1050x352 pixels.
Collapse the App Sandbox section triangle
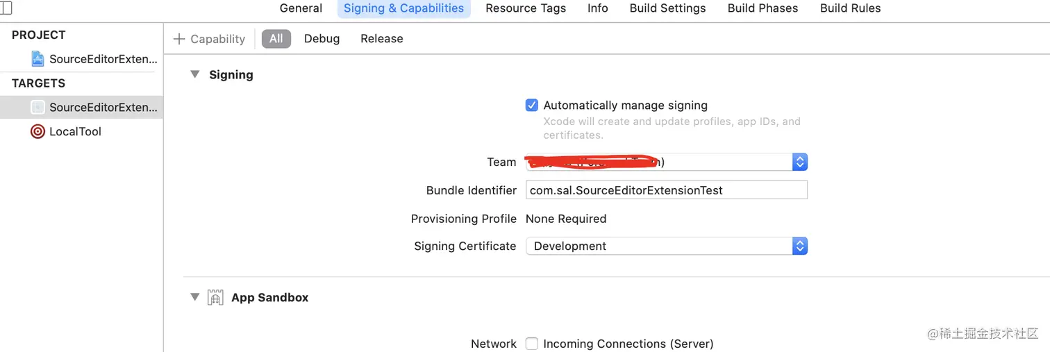pos(195,297)
